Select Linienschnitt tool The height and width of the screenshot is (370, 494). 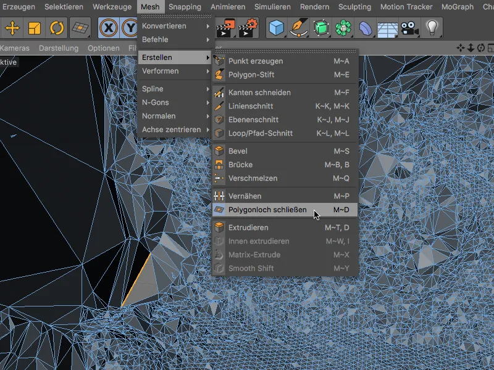tap(285, 106)
